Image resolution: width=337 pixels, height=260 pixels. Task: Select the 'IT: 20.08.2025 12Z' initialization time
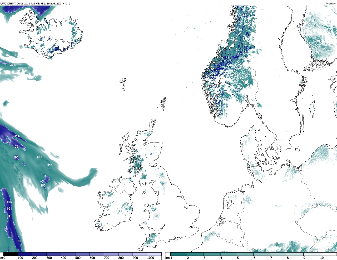[x=25, y=4]
